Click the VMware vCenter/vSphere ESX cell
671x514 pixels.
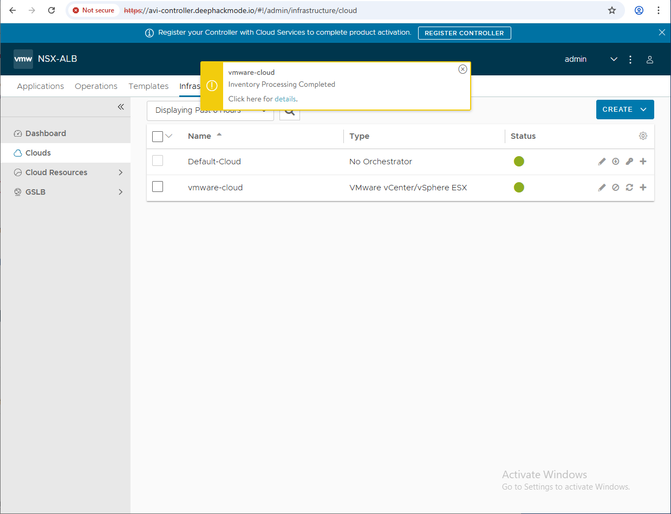click(x=408, y=188)
